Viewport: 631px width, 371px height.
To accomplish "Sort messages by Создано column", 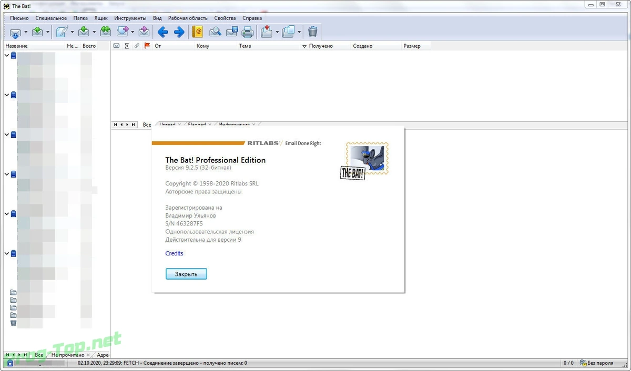I will click(375, 46).
